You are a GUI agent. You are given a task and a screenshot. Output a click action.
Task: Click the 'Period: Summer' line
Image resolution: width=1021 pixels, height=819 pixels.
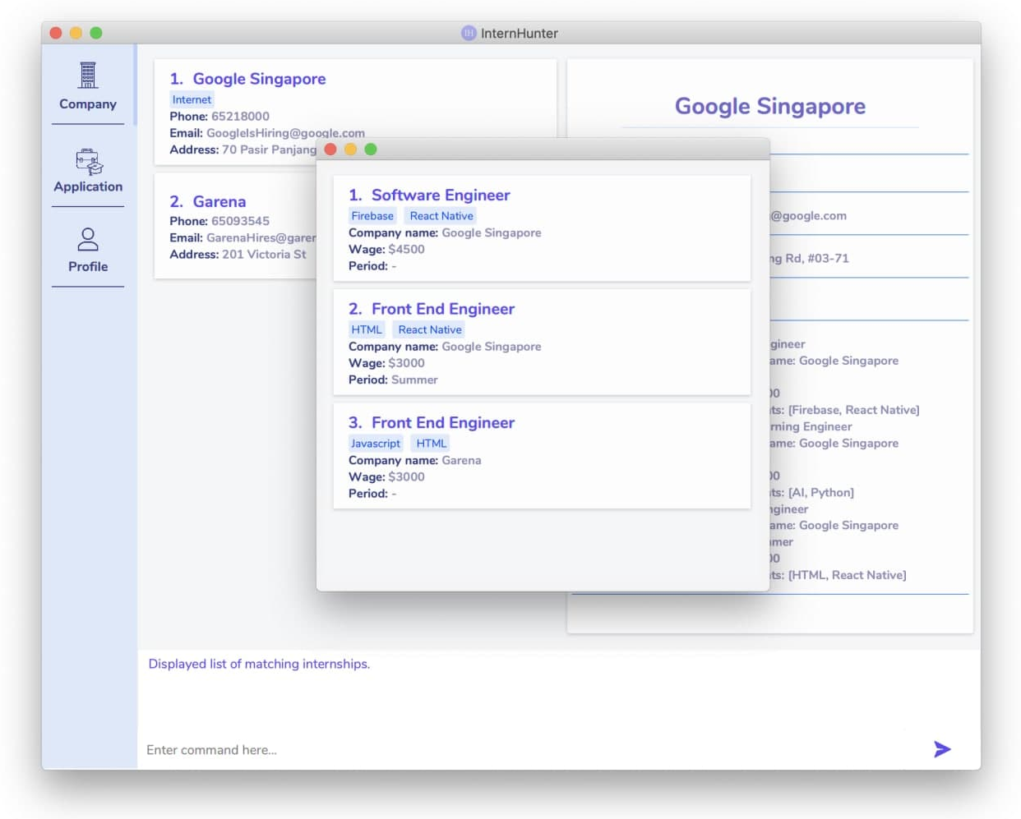pos(393,380)
